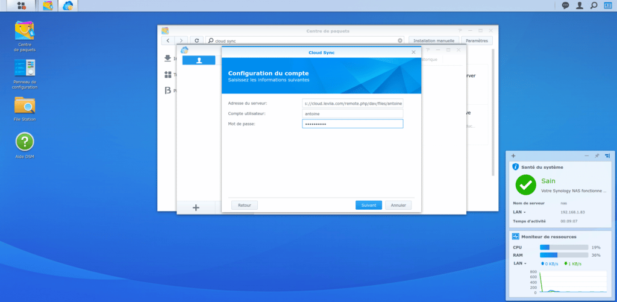Expand the LAN dropdown in Moniteur de ressources
The width and height of the screenshot is (617, 302).
519,263
